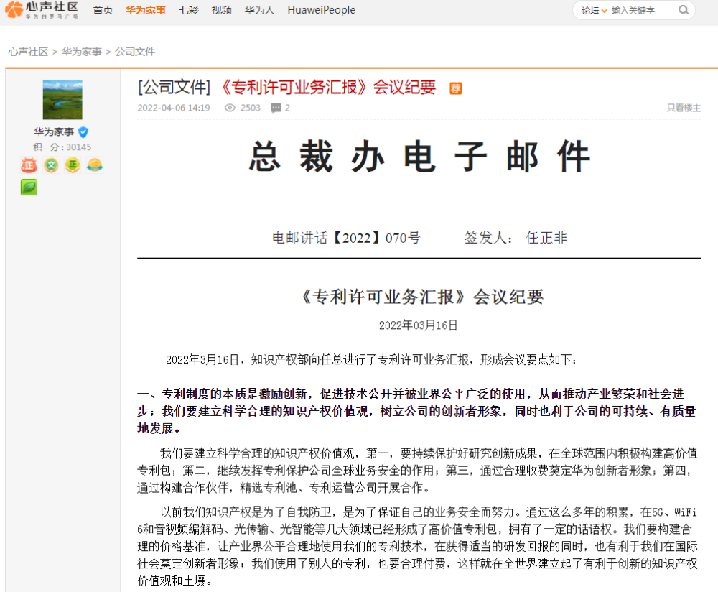
Task: Click the eye view-count icon
Action: click(x=230, y=108)
